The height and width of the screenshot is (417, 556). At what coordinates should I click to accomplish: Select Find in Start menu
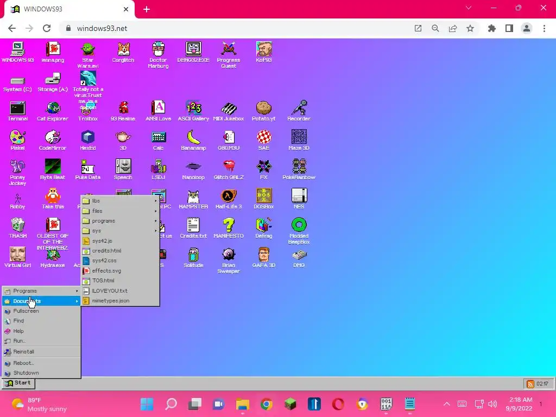(x=41, y=321)
